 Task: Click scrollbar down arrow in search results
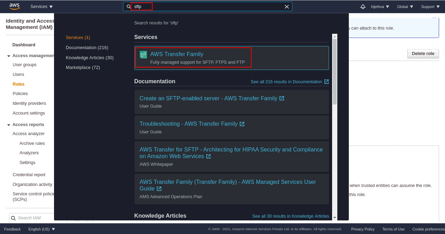[335, 218]
